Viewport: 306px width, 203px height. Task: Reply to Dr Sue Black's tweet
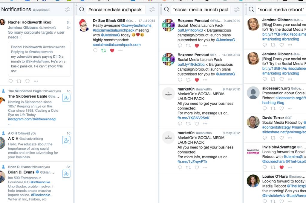pos(95,51)
